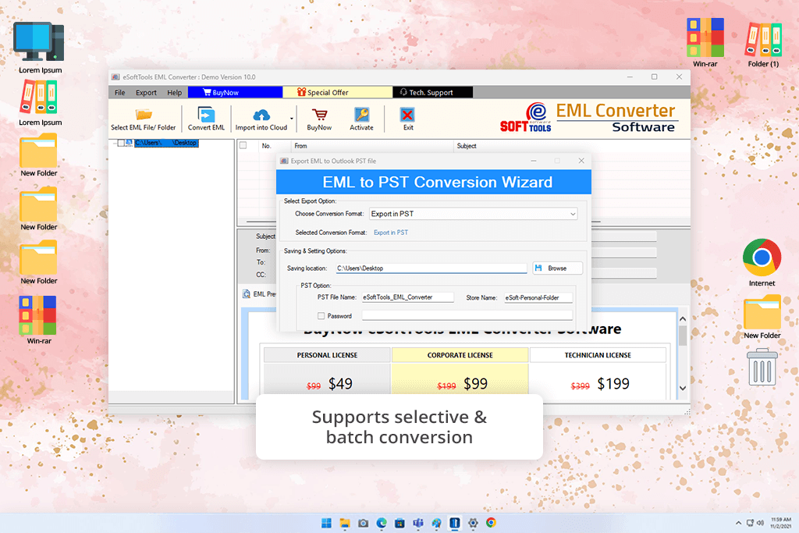Click the Password text field
Viewport: 799px width, 533px height.
click(x=467, y=315)
